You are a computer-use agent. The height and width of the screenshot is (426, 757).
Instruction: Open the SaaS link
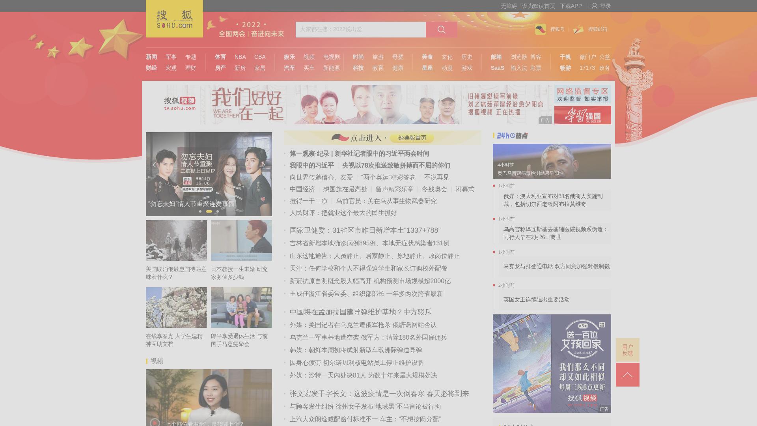pos(498,68)
